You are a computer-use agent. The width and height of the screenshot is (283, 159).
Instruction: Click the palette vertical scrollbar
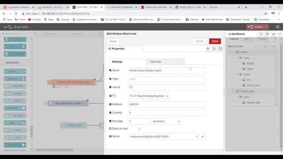[x=31, y=132]
